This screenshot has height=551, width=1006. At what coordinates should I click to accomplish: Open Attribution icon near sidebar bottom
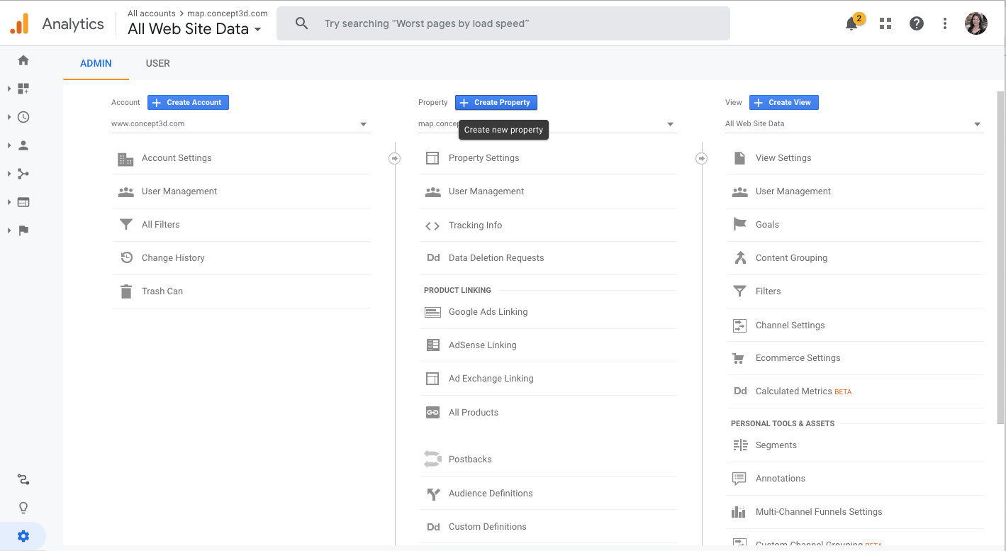[x=23, y=480]
